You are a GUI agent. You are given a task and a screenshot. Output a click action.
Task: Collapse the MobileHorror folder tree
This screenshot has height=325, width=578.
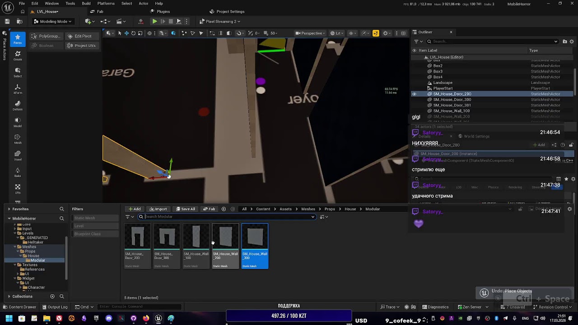9,218
